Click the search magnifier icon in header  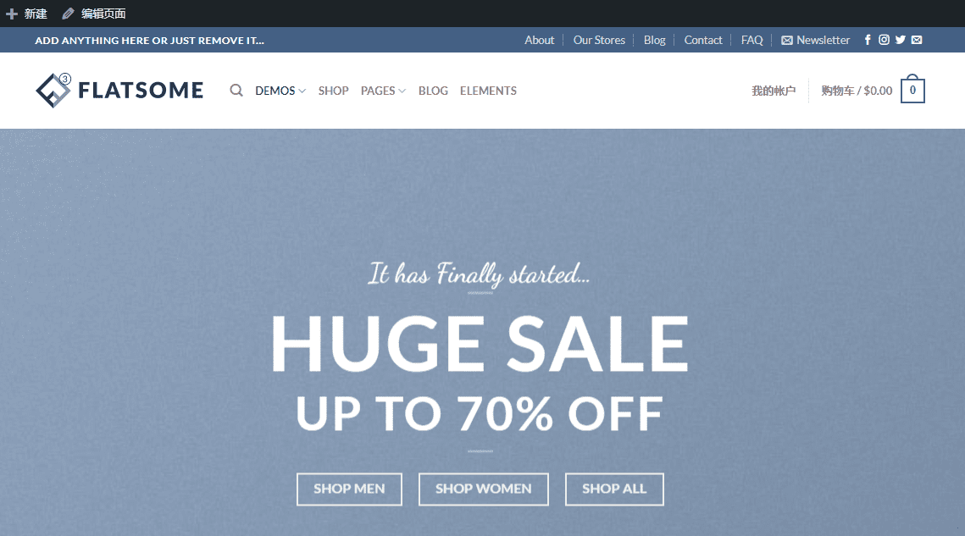point(236,91)
